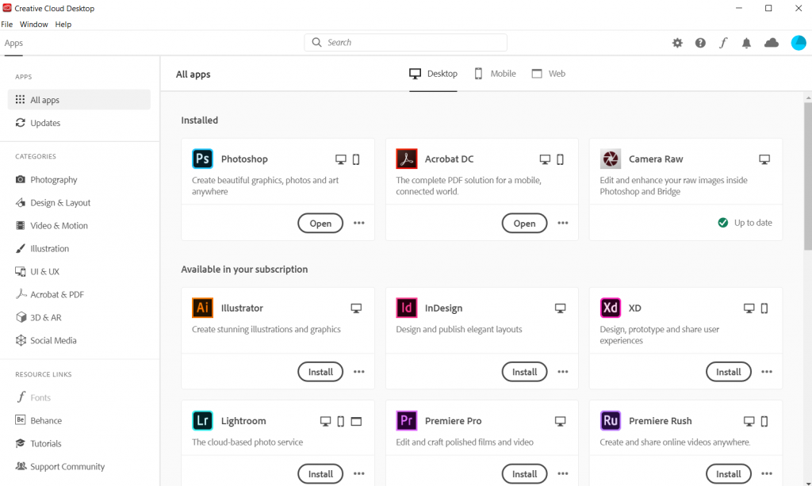Open Acrobat DC with its Open button
The image size is (812, 486).
pos(524,223)
